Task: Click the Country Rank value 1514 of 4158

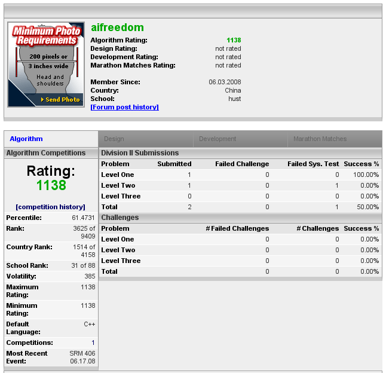Action: click(84, 250)
